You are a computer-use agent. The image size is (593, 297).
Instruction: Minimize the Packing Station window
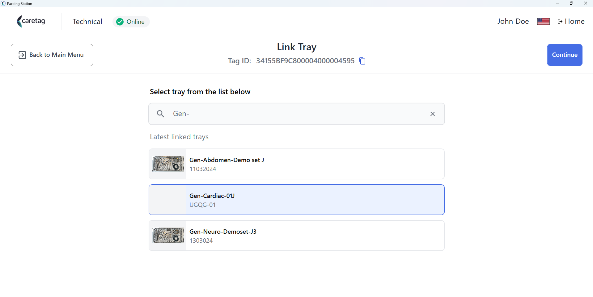[x=557, y=3]
